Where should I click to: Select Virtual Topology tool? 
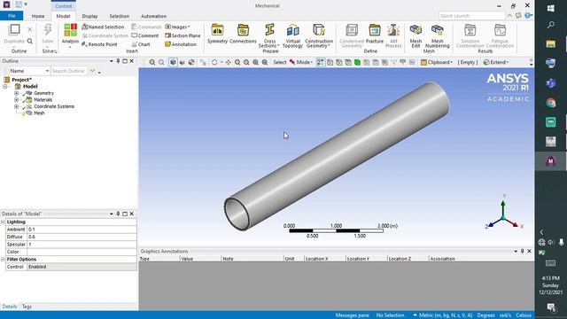[292, 35]
